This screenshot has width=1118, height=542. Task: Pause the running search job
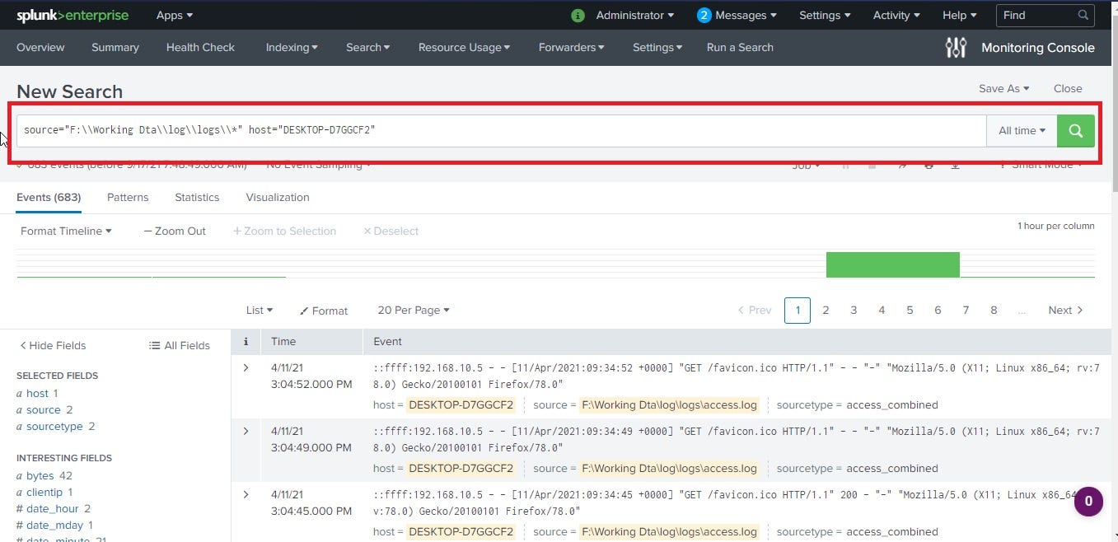[x=845, y=165]
